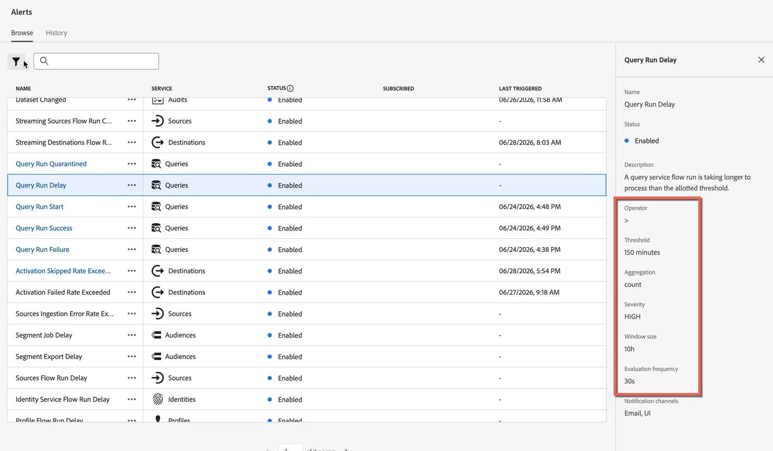Screen dimensions: 773x451
Task: Focus the alerts search field
Action: 96,61
